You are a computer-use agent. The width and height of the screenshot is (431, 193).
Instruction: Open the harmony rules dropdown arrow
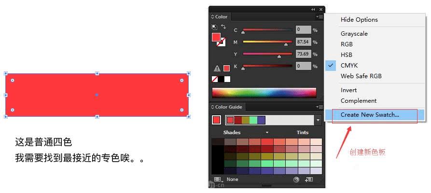pos(318,120)
